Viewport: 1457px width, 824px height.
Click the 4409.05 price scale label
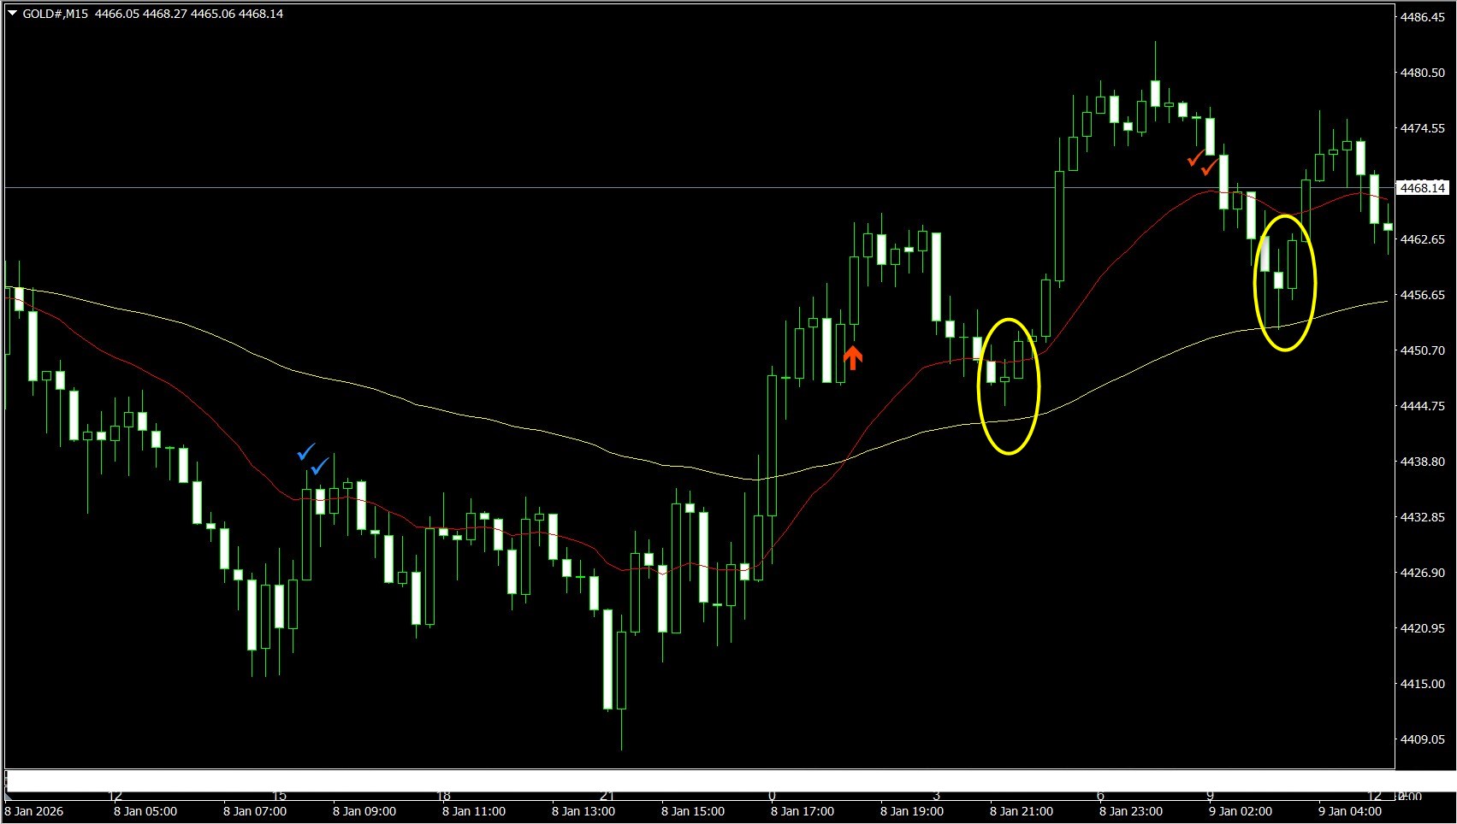tap(1422, 739)
